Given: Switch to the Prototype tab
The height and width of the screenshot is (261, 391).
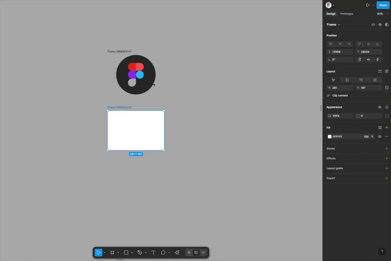Looking at the screenshot, I should [x=347, y=14].
